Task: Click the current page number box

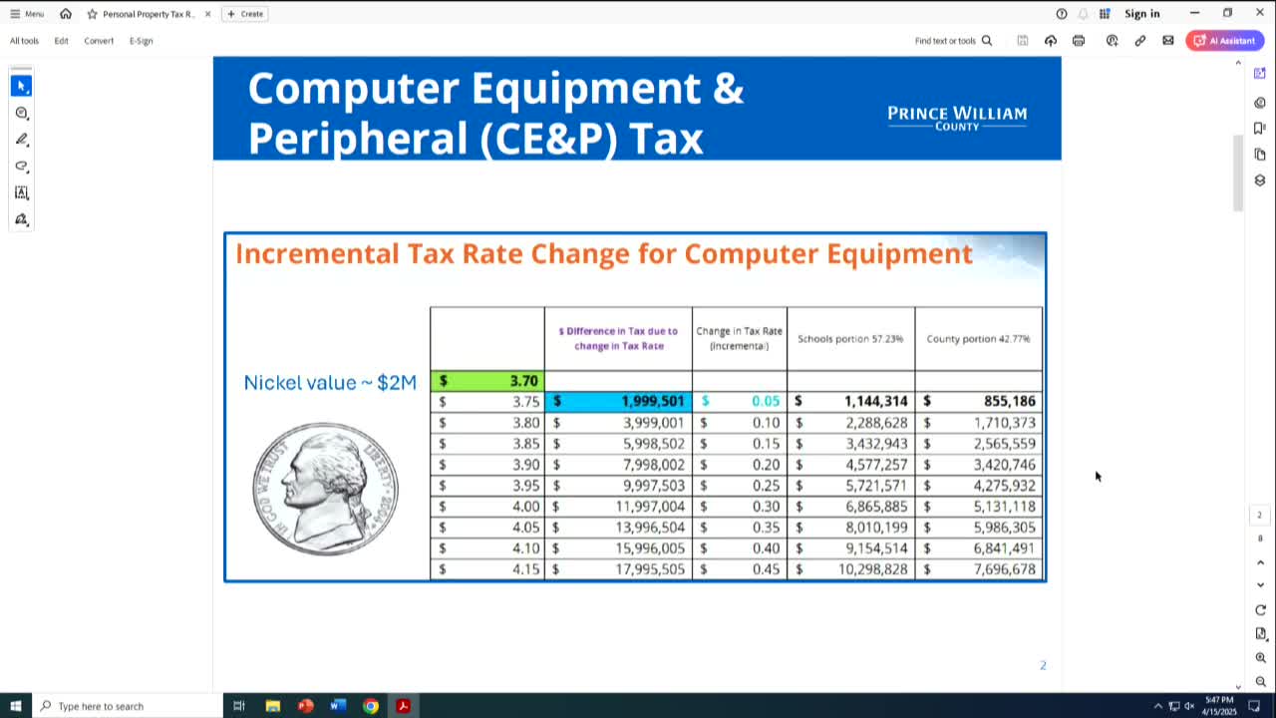Action: point(1259,516)
